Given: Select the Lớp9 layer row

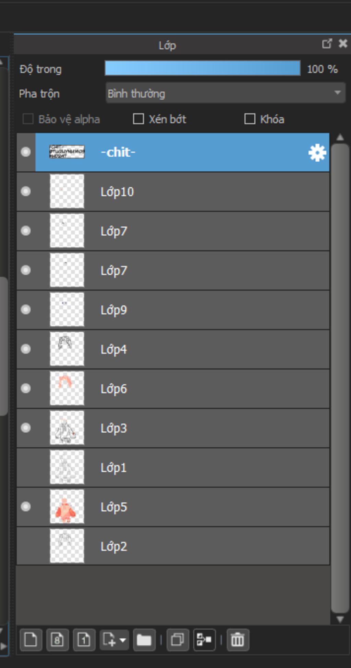Looking at the screenshot, I should pyautogui.click(x=173, y=310).
